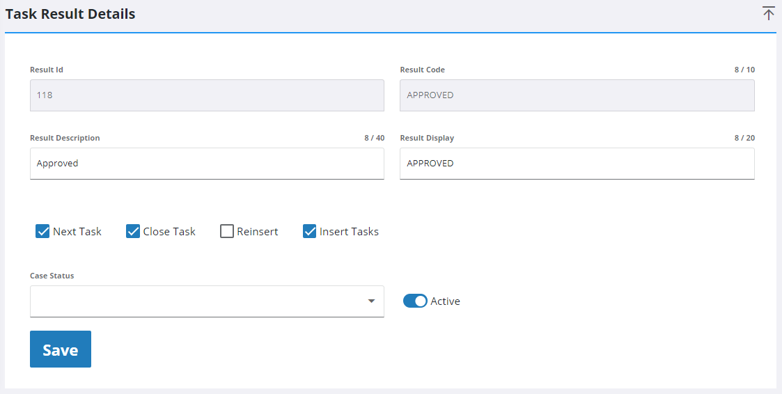This screenshot has width=782, height=394.
Task: Focus the Result Display field
Action: [x=577, y=164]
